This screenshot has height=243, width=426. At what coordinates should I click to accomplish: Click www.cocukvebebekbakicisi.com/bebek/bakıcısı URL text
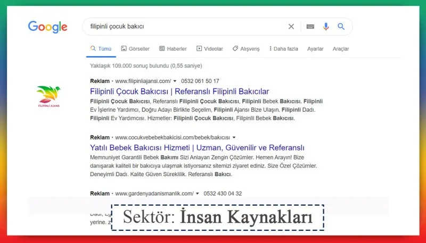click(x=173, y=138)
